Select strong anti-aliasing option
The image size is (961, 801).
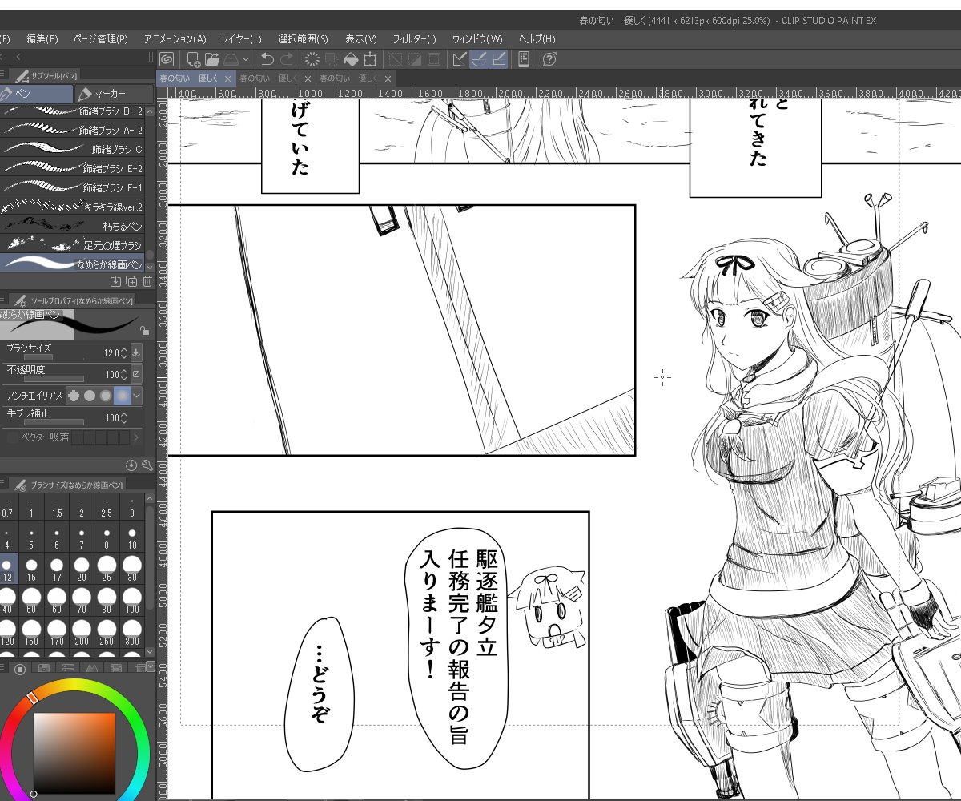click(122, 396)
